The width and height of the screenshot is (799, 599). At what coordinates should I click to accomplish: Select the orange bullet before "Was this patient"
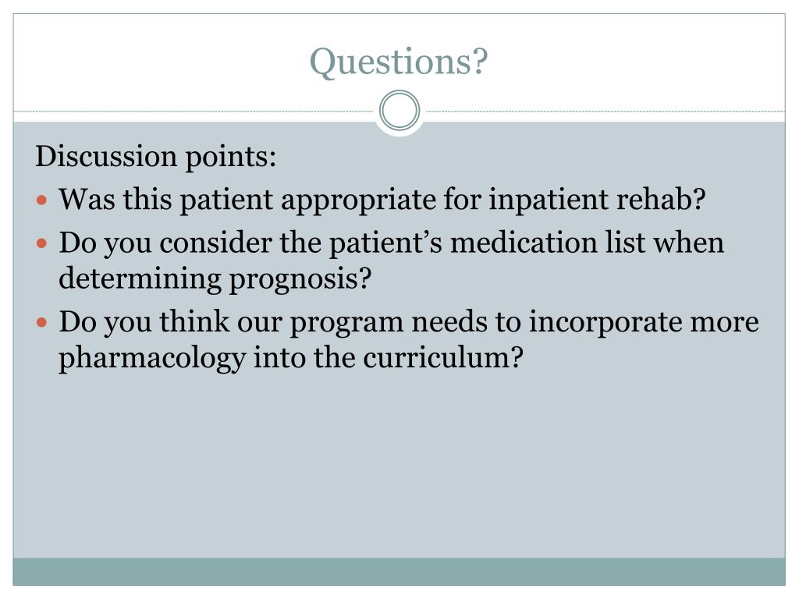coord(42,200)
